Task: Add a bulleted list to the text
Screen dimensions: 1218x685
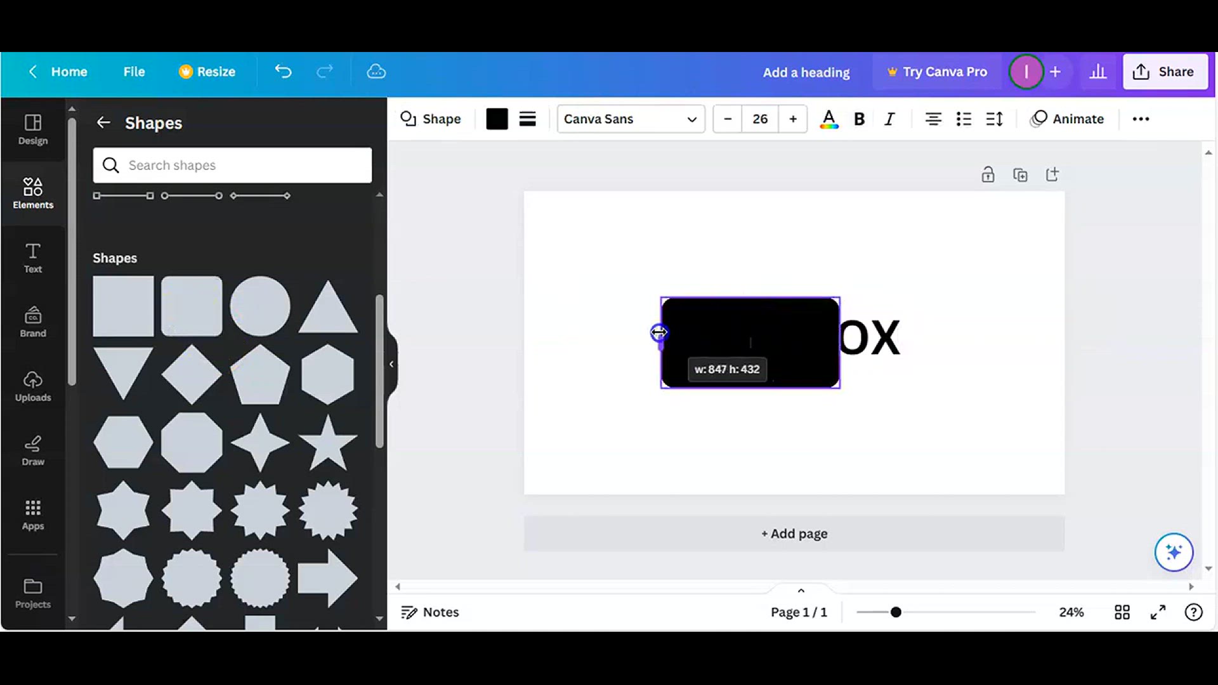Action: click(964, 119)
